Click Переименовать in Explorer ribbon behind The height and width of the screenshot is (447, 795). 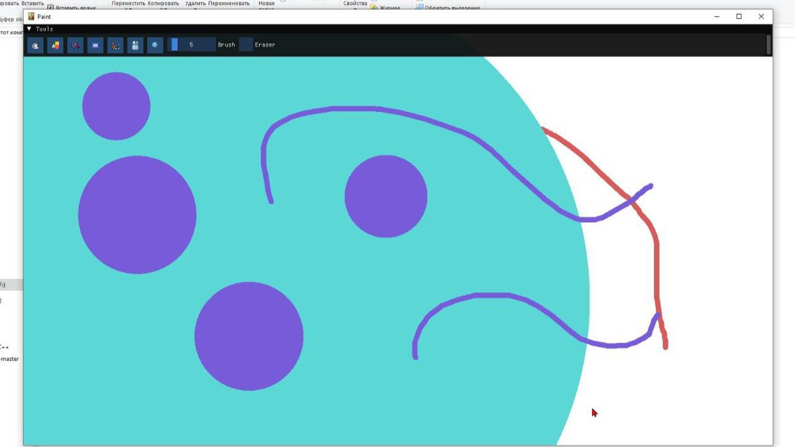pos(229,3)
